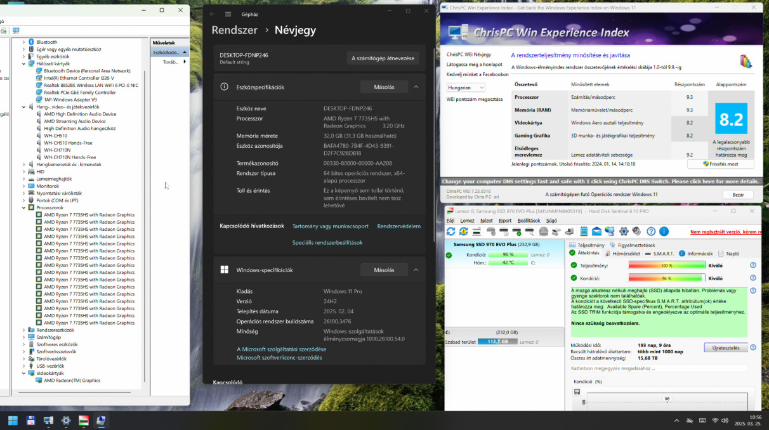Switch to S.M.A.R.T. tab
The image size is (769, 430).
coord(659,253)
